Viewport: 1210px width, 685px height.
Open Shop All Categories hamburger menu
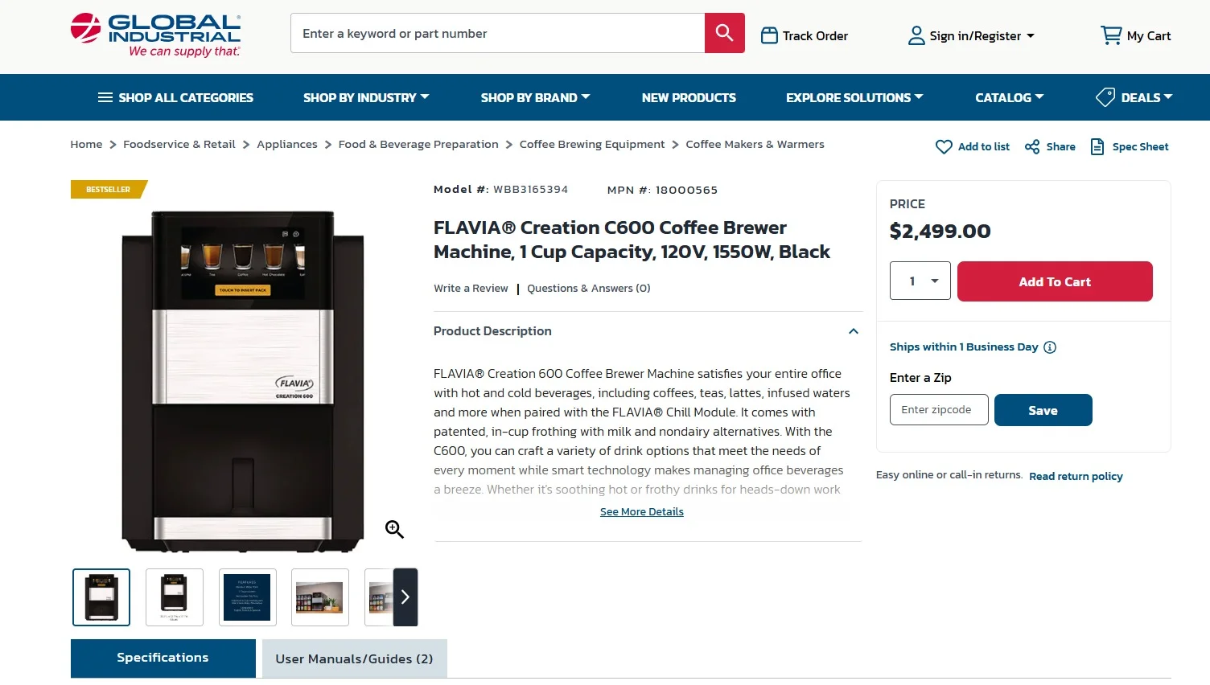click(x=105, y=97)
